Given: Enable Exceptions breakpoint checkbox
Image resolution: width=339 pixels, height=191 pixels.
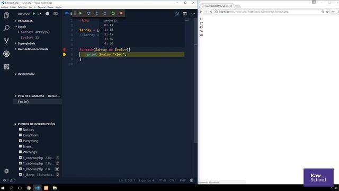Looking at the screenshot, I should click(x=20, y=135).
